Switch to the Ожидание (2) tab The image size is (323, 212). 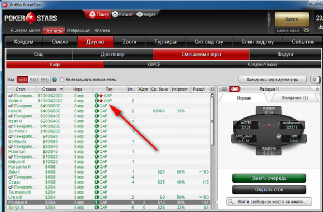pos(295,98)
